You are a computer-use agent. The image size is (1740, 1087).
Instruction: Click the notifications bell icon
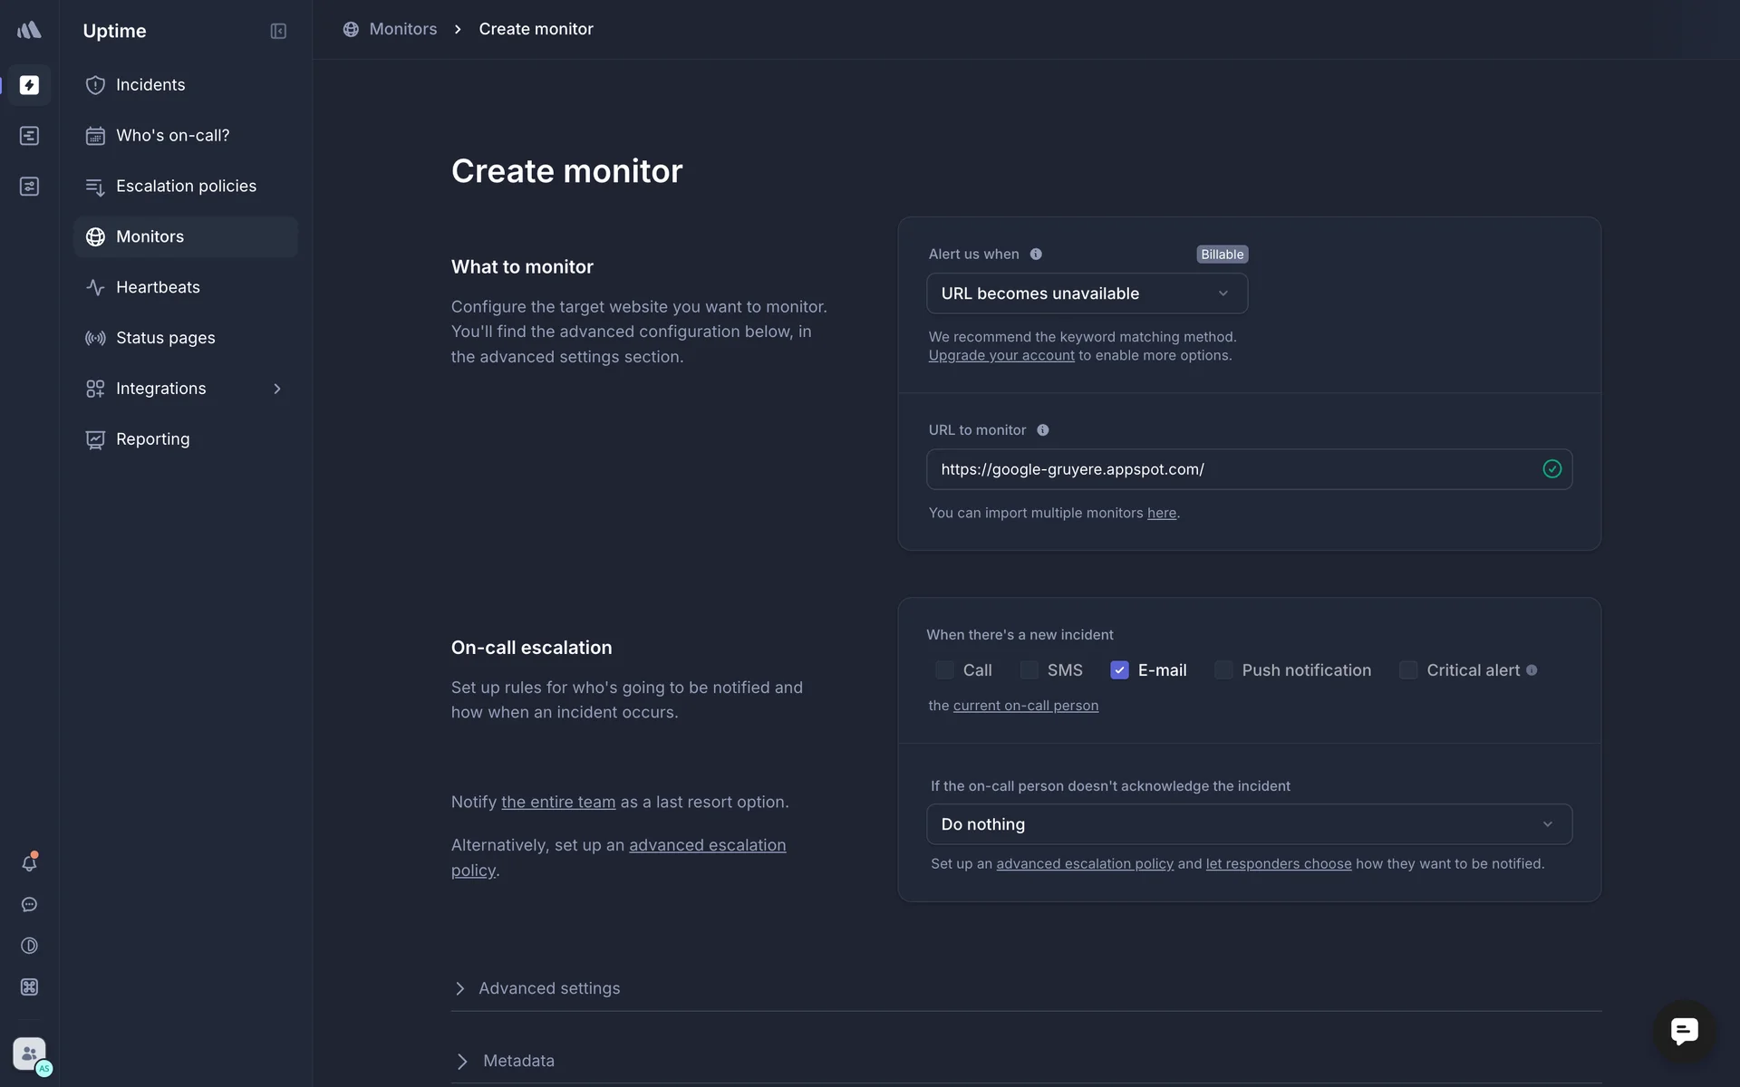(x=29, y=862)
